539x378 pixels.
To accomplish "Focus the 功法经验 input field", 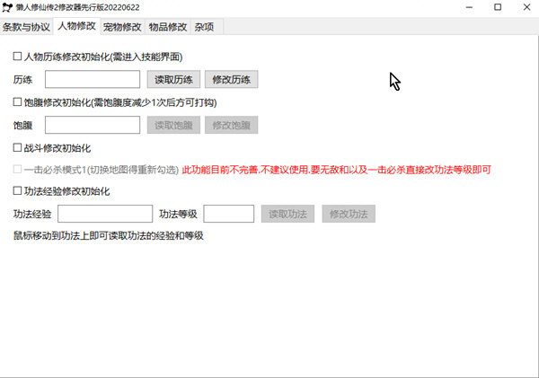I will tap(105, 214).
